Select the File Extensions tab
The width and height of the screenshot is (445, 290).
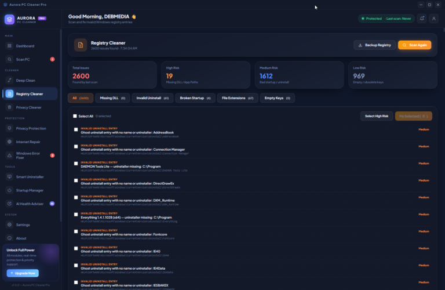tap(238, 98)
